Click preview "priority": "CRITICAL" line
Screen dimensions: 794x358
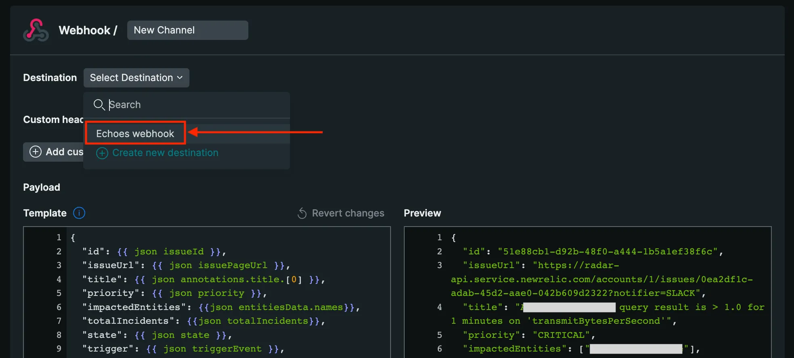(529, 335)
